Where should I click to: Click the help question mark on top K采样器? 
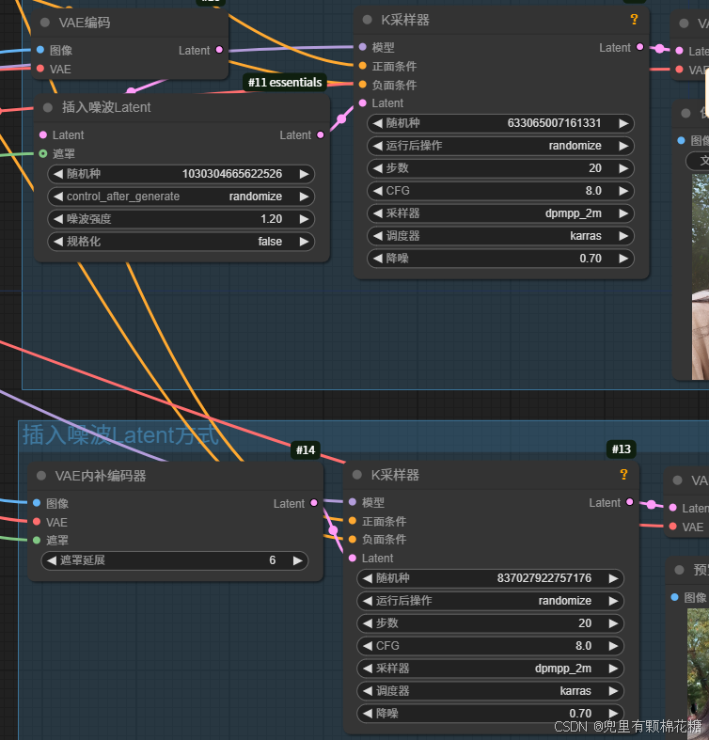point(634,20)
